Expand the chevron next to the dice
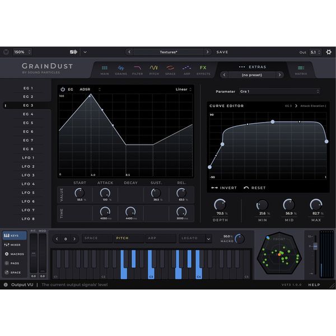This screenshot has width=336, height=336. point(85,52)
